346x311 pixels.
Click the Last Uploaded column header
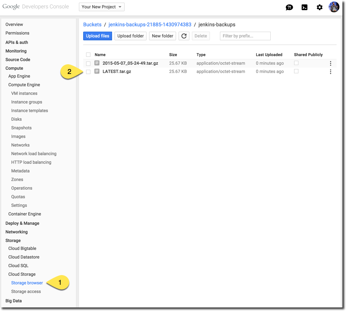tap(269, 55)
